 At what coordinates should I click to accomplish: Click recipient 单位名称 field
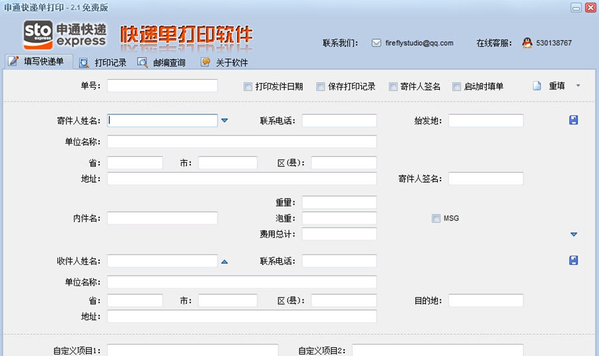coord(242,282)
